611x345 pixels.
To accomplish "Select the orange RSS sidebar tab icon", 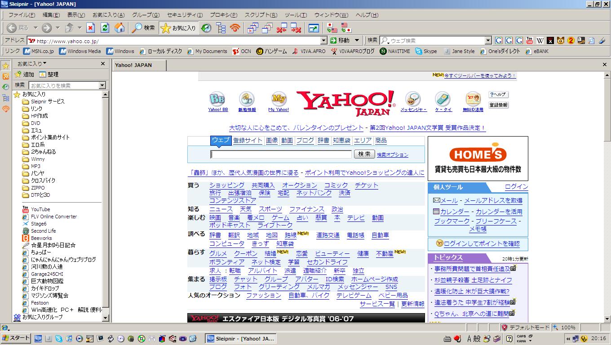I will tap(6, 76).
